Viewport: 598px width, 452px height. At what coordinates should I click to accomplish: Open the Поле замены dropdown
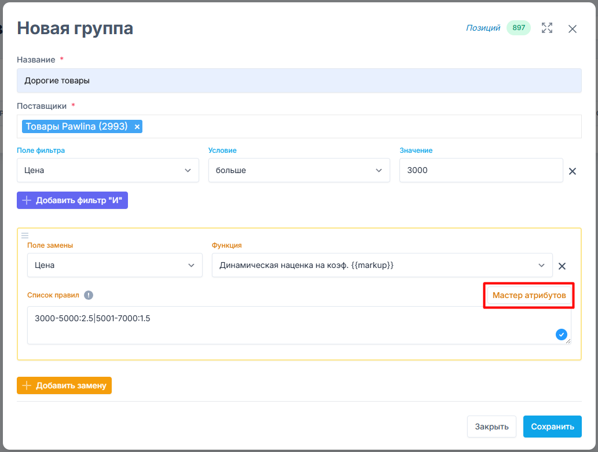point(115,265)
